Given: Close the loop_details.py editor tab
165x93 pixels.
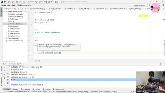Looking at the screenshot, I should tap(62, 9).
